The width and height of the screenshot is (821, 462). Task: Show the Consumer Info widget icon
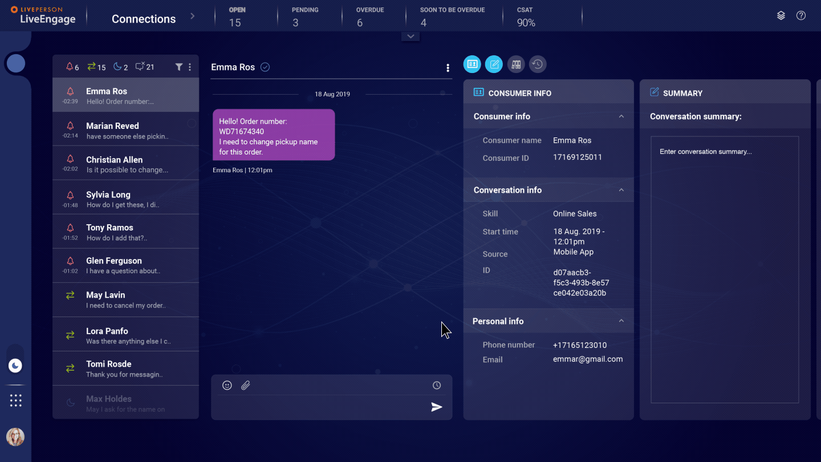472,64
